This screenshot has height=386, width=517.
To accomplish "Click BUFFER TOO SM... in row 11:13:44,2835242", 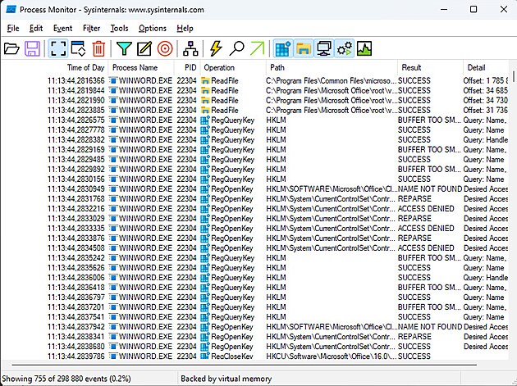I will click(x=429, y=258).
